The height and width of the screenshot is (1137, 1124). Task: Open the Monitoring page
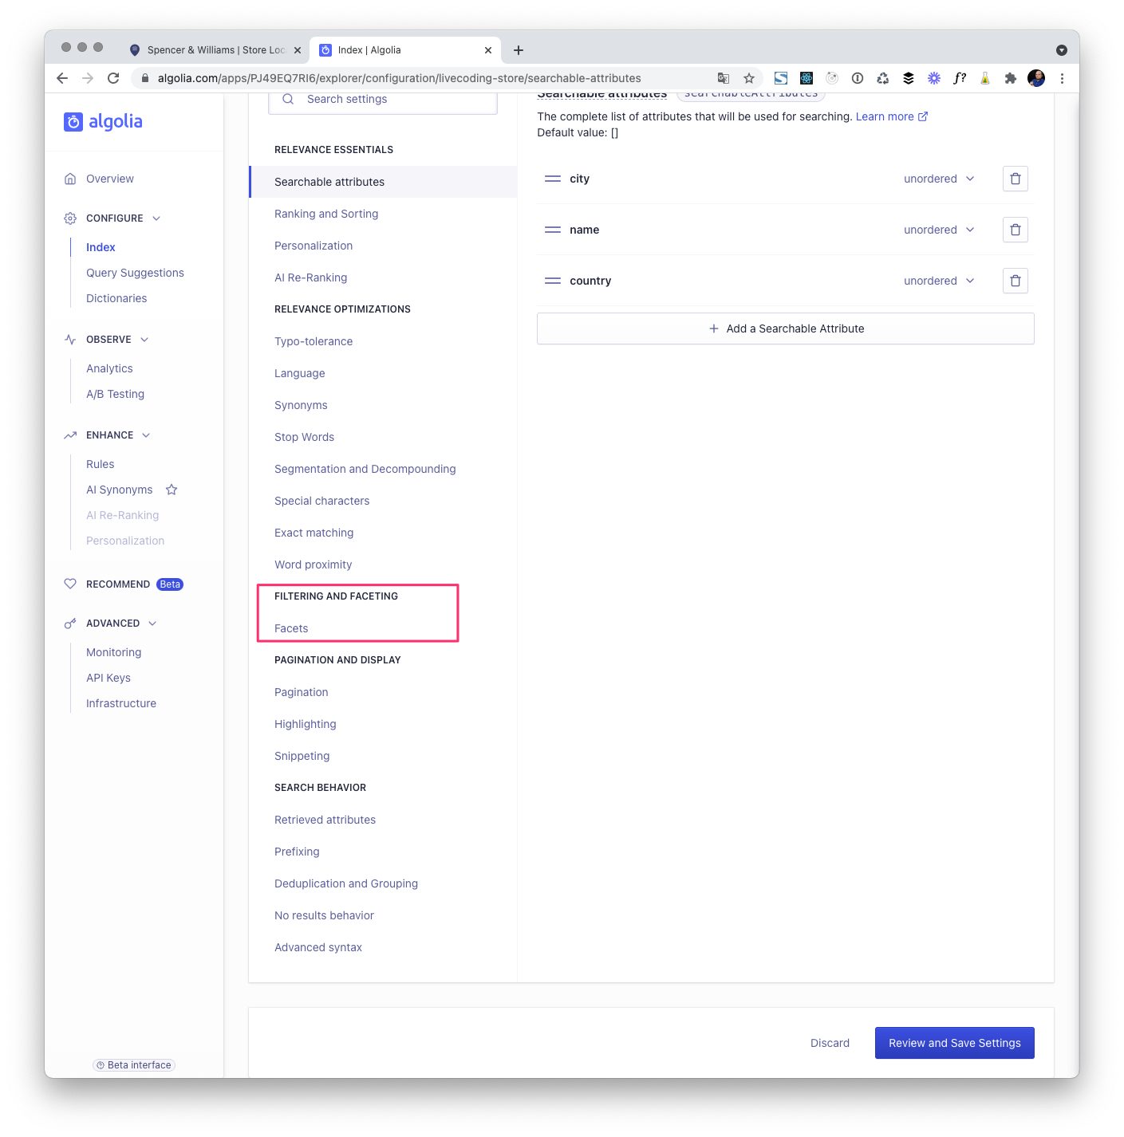click(114, 652)
